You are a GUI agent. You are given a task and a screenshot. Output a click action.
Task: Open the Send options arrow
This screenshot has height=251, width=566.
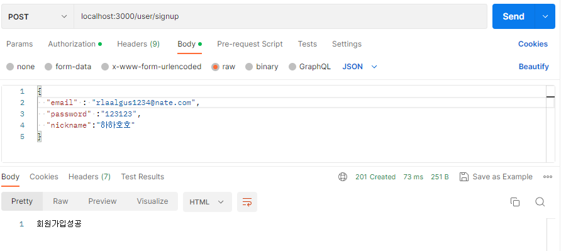545,16
